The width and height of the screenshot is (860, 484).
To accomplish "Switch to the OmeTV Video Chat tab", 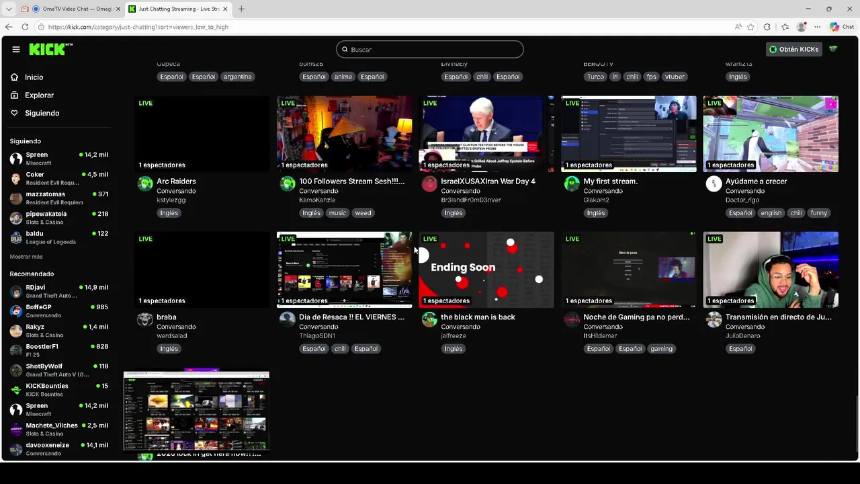I will coord(75,9).
